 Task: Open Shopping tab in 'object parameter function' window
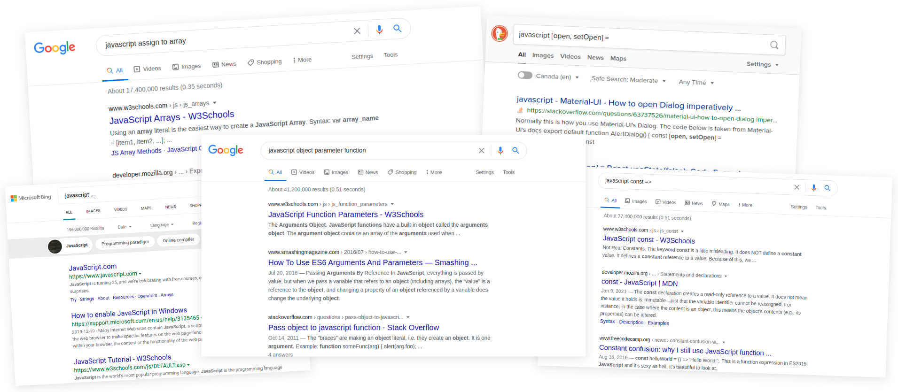click(x=402, y=172)
